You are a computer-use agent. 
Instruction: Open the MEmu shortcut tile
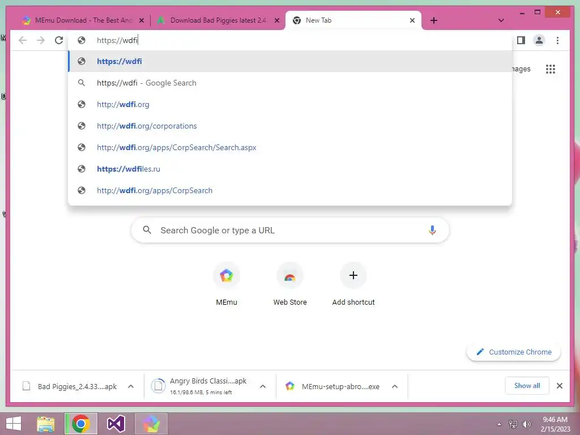(227, 284)
